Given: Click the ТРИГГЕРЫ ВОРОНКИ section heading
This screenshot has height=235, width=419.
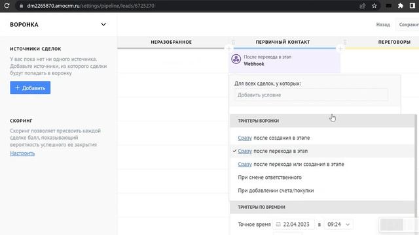Looking at the screenshot, I should pos(258,121).
